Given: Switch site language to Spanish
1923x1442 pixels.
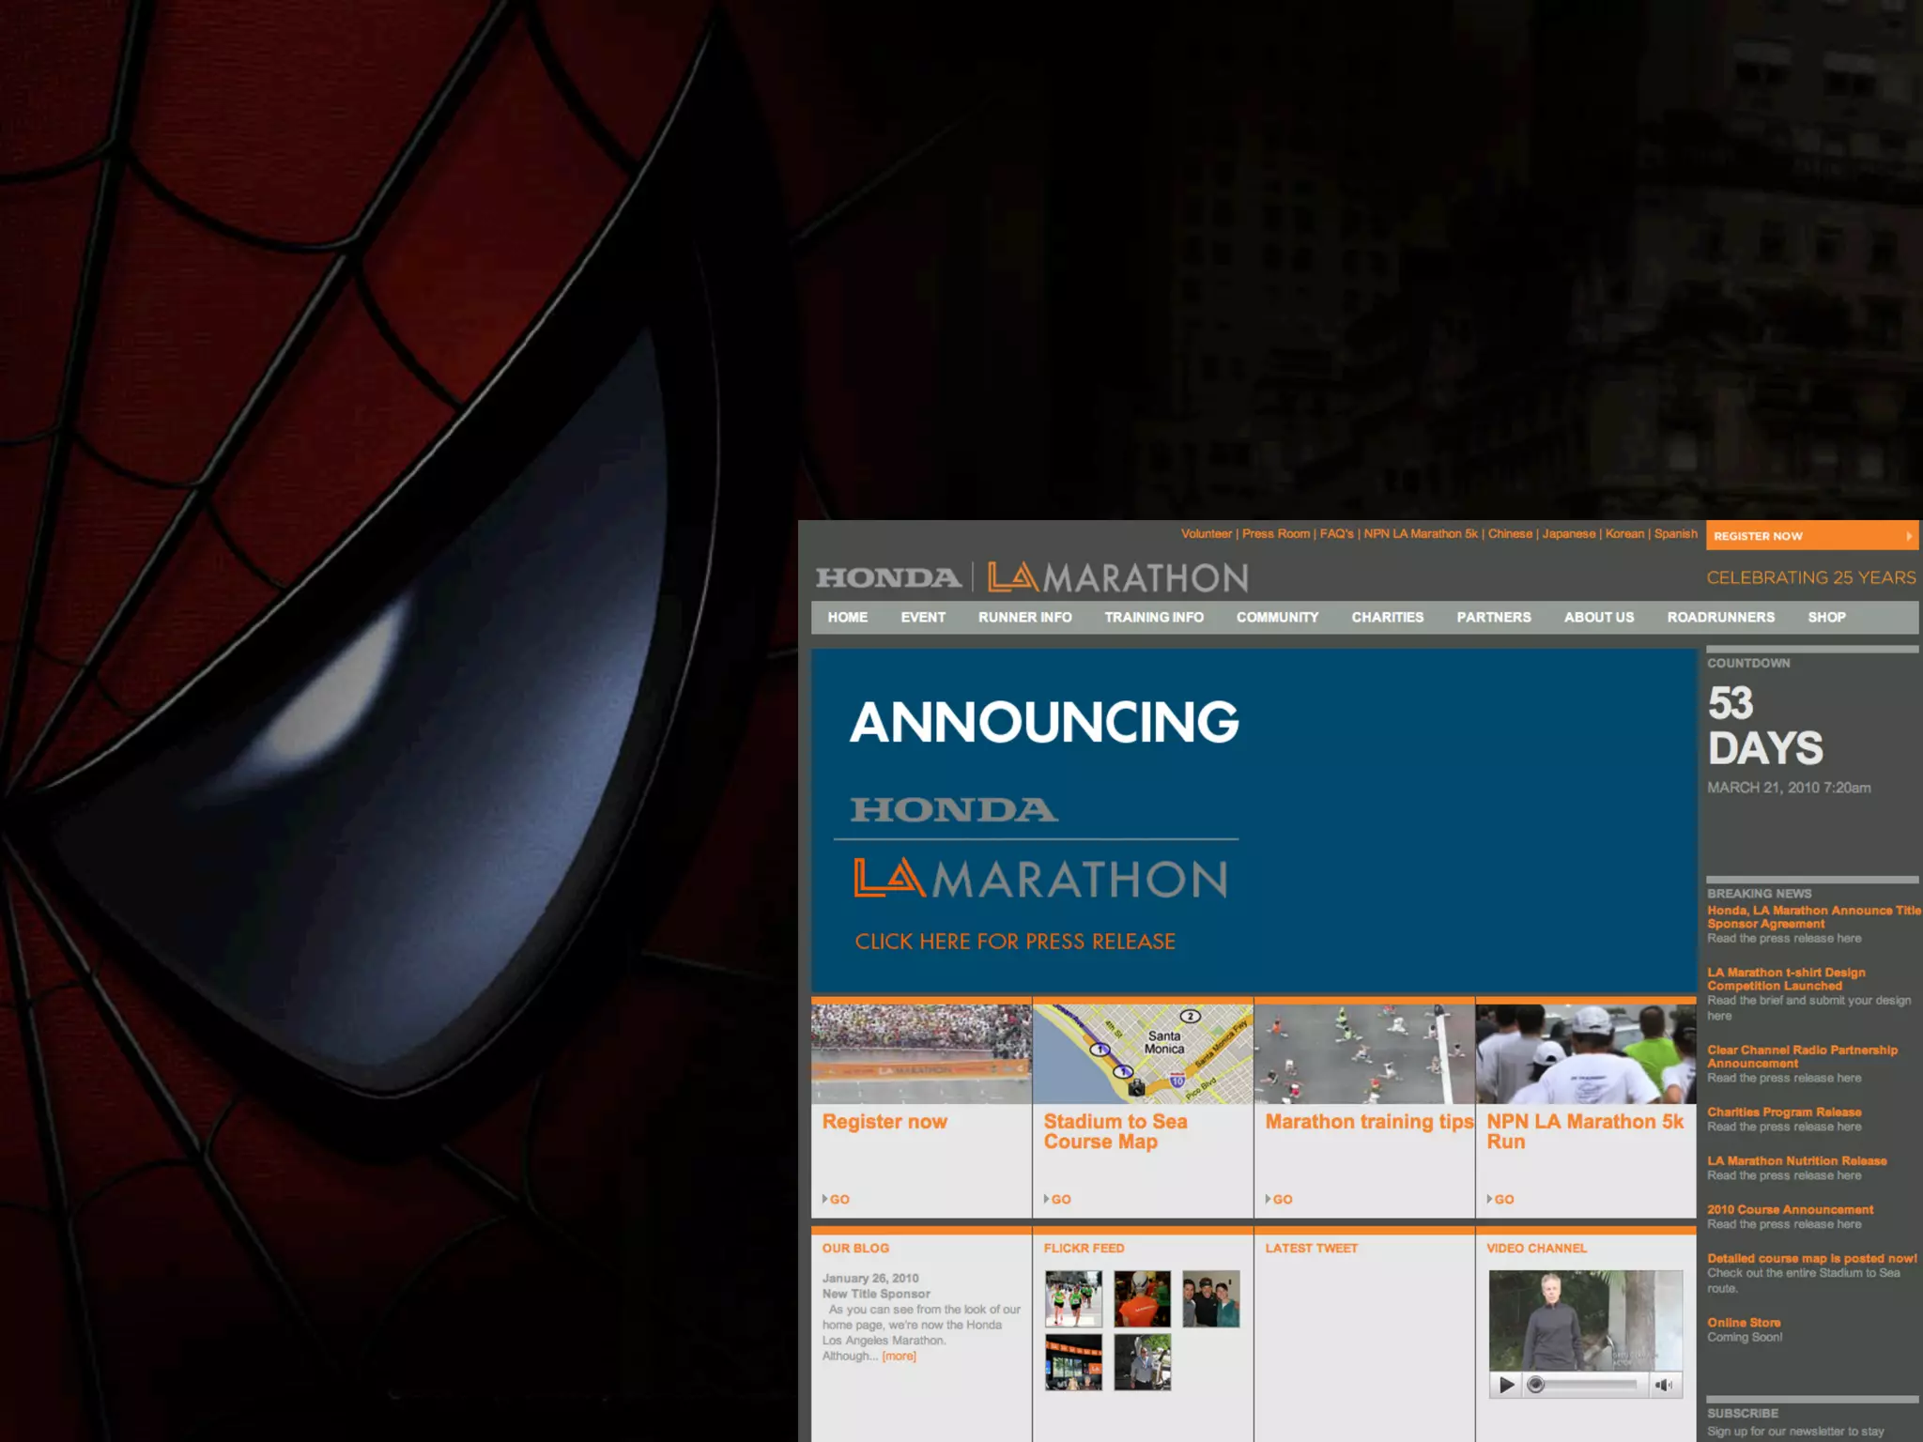Looking at the screenshot, I should coord(1675,533).
